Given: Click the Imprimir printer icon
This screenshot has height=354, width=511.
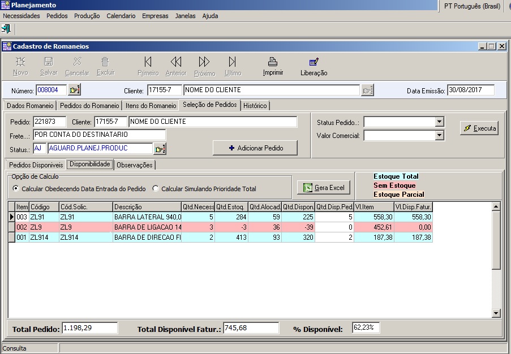Looking at the screenshot, I should (x=273, y=62).
